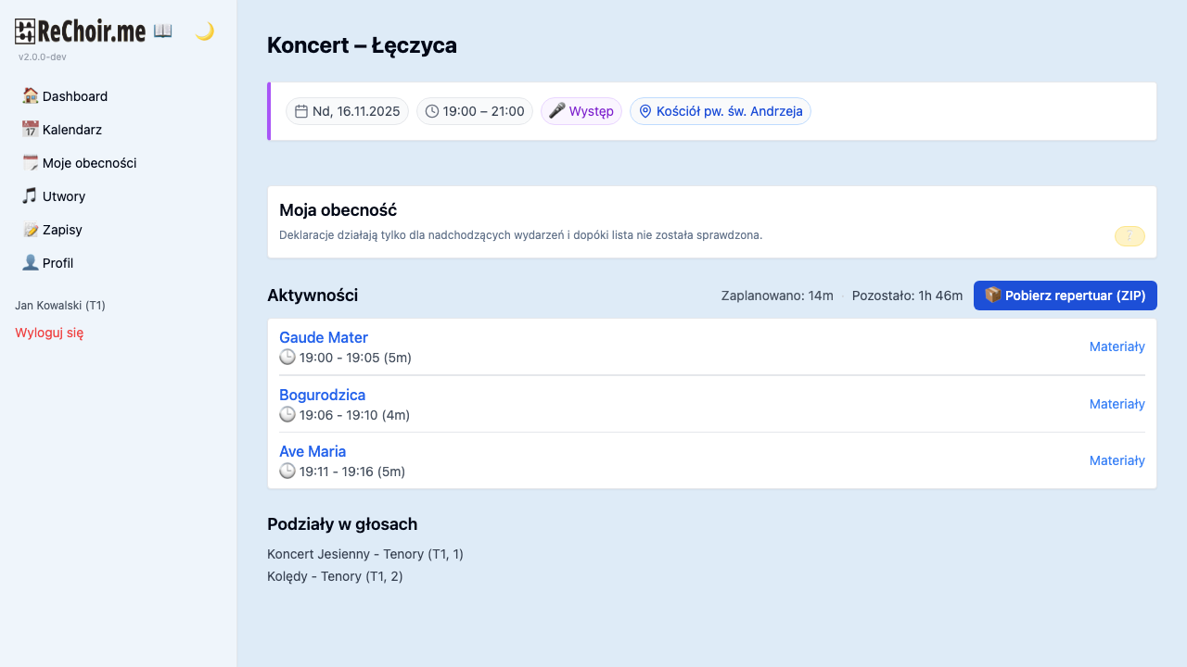Select the Dashboard house icon
The height and width of the screenshot is (667, 1187).
(31, 95)
